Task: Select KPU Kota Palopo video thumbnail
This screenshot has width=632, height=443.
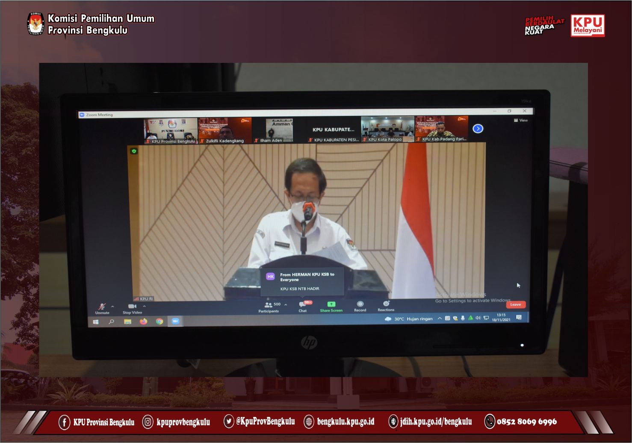Action: pyautogui.click(x=387, y=129)
